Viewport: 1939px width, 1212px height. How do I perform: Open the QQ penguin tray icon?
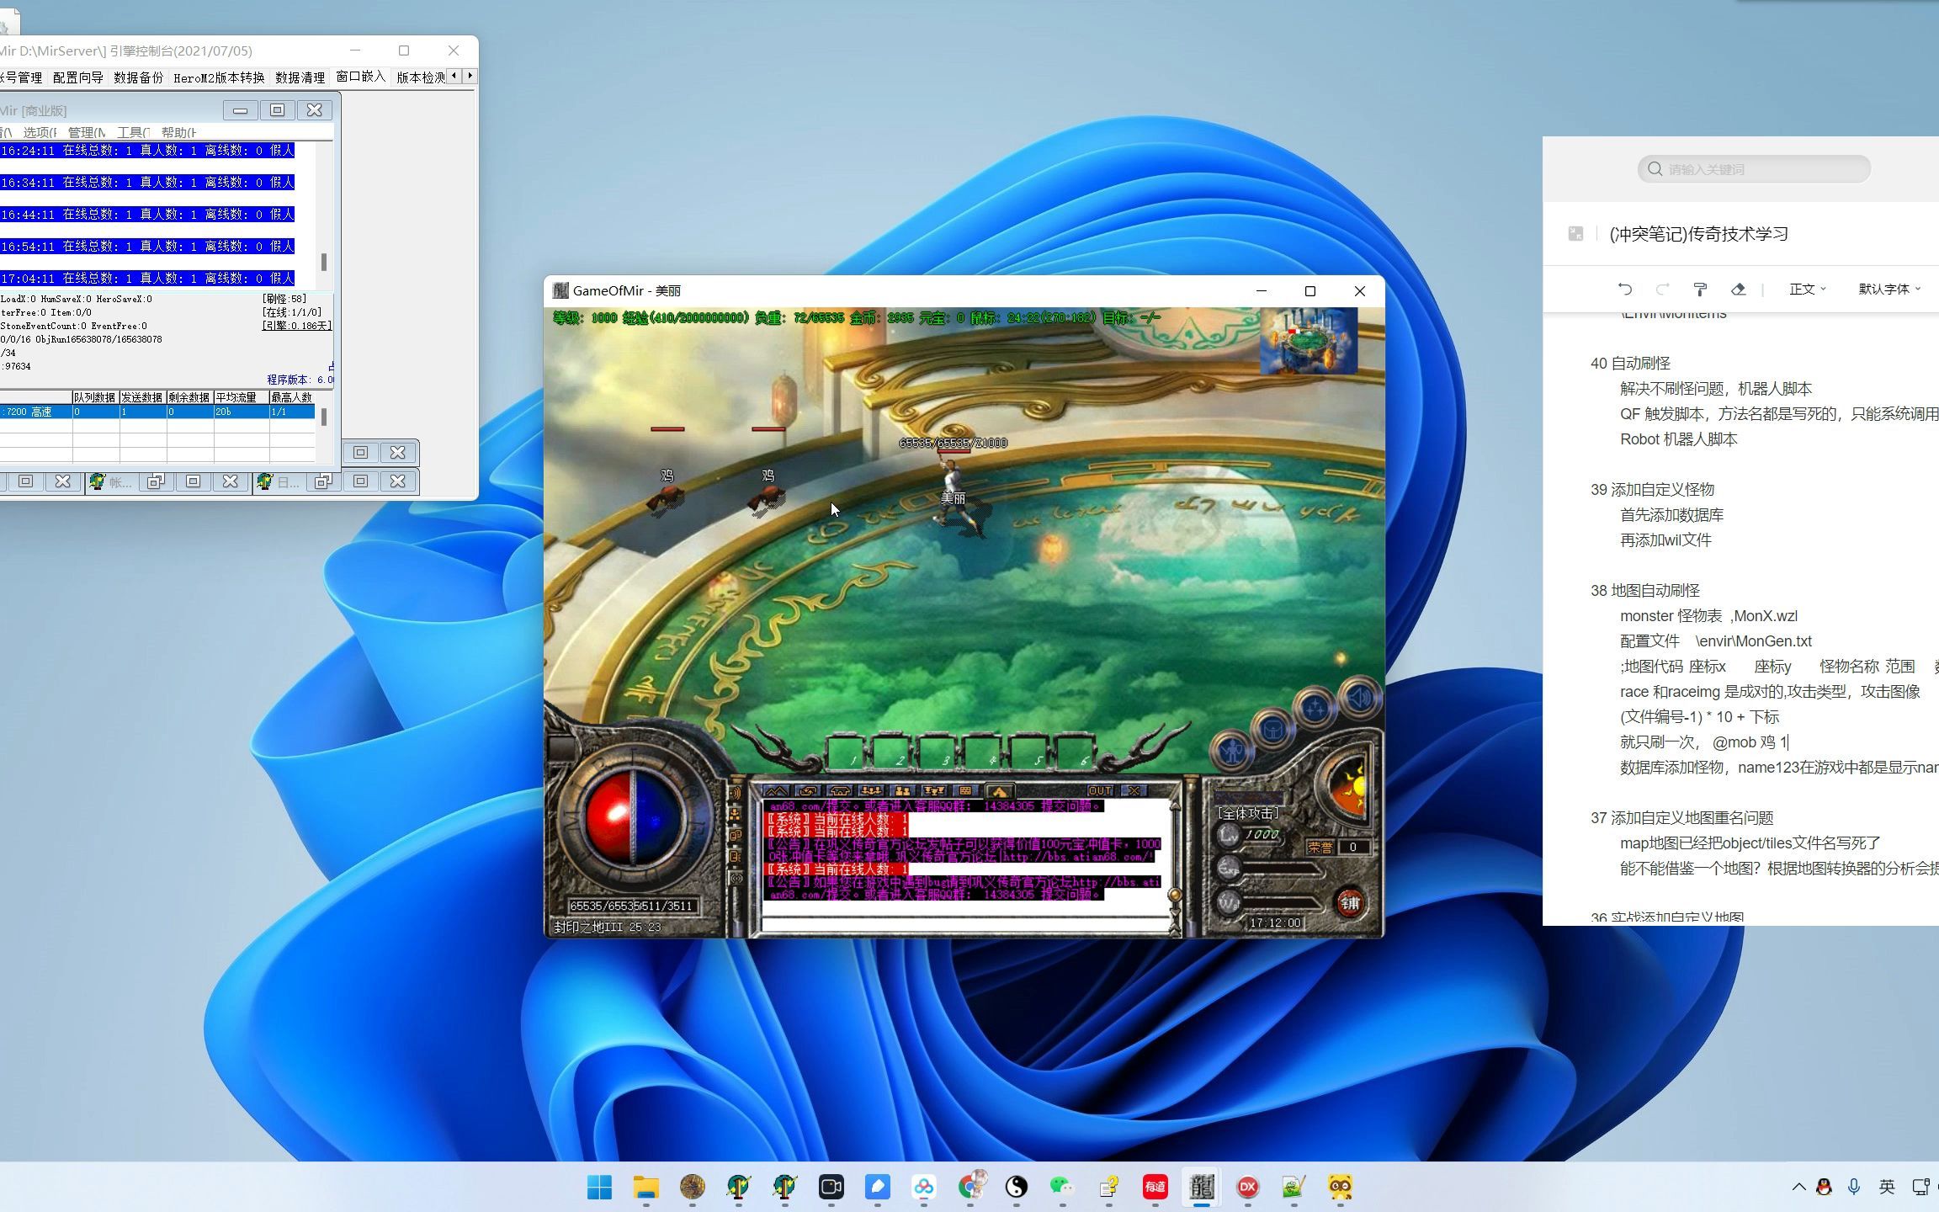(1824, 1187)
